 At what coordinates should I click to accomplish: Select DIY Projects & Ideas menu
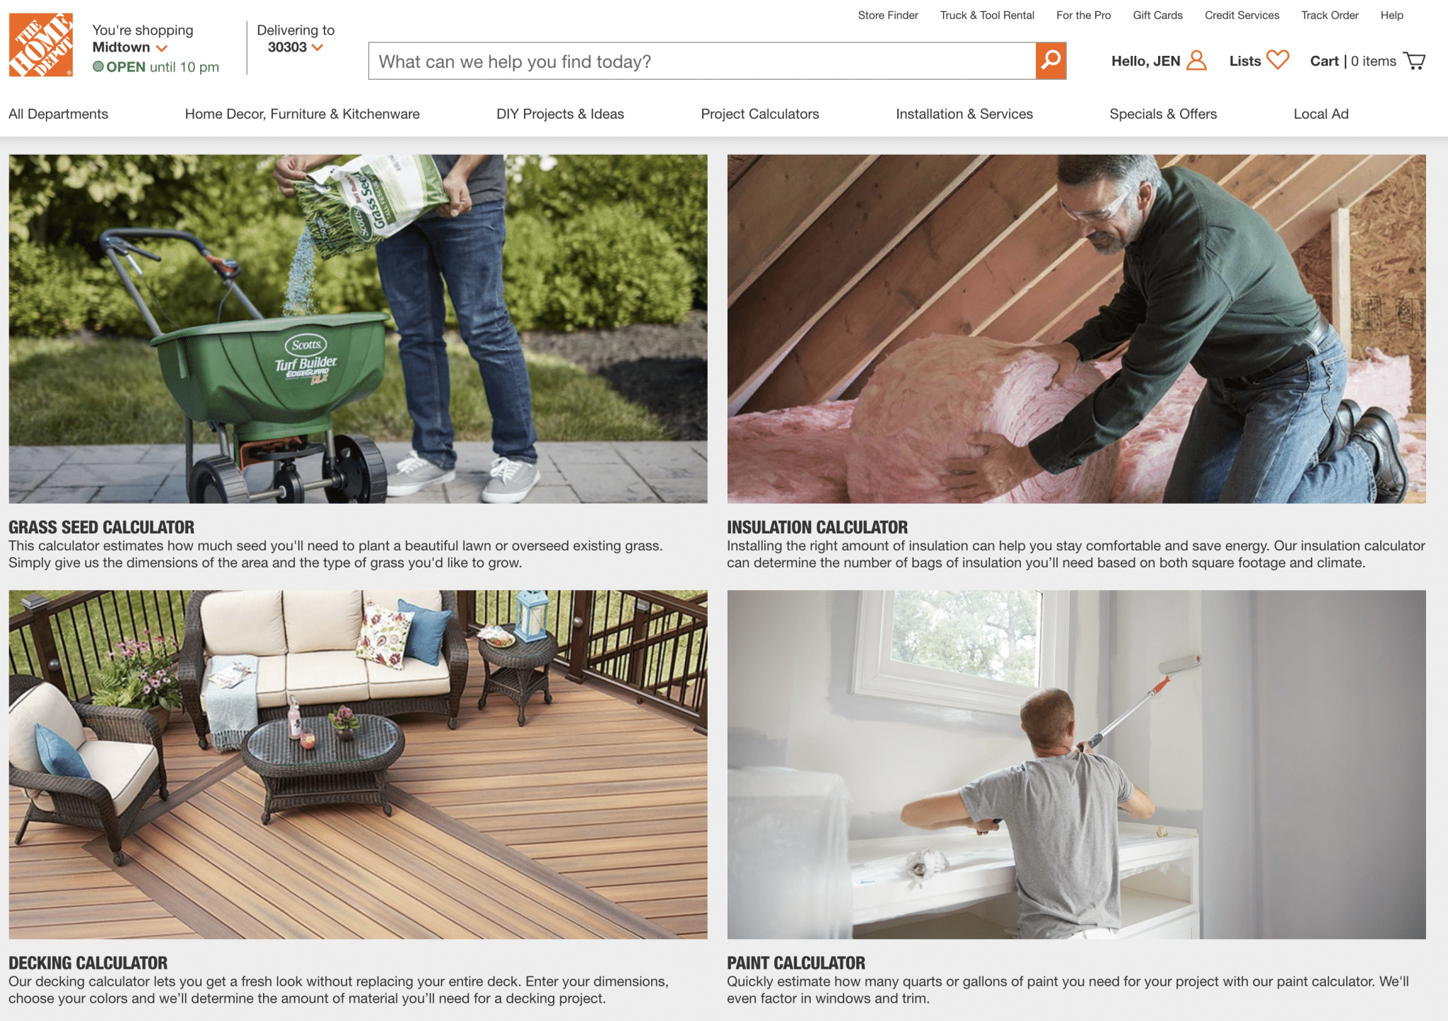click(x=560, y=114)
